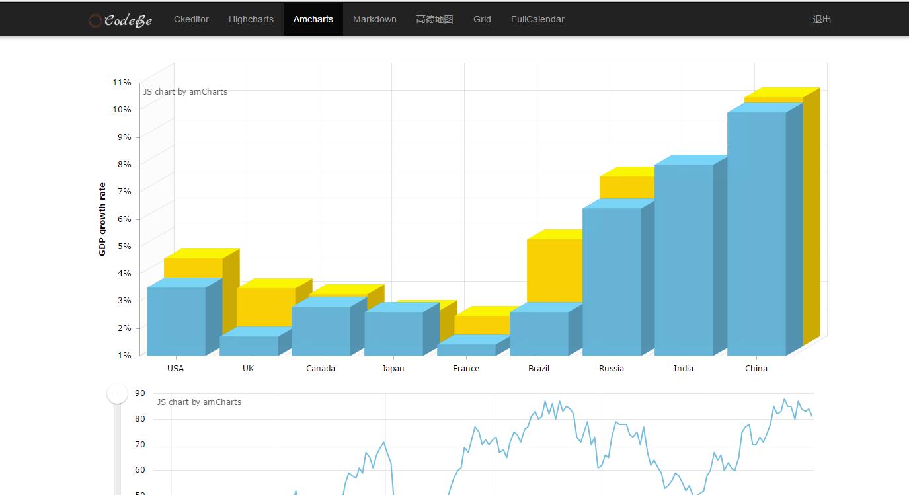
Task: Open the Ckeditor tab
Action: pos(191,19)
